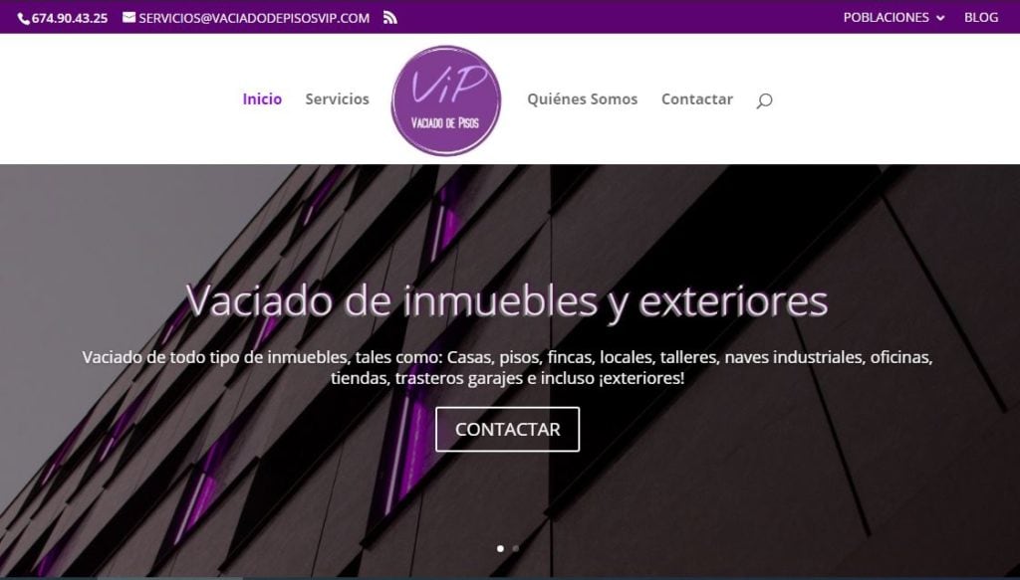Expand the Poblaciones dropdown arrow
The width and height of the screenshot is (1020, 580).
click(x=940, y=18)
